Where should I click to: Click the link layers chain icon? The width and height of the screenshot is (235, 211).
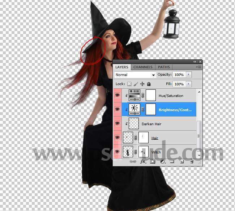click(133, 162)
